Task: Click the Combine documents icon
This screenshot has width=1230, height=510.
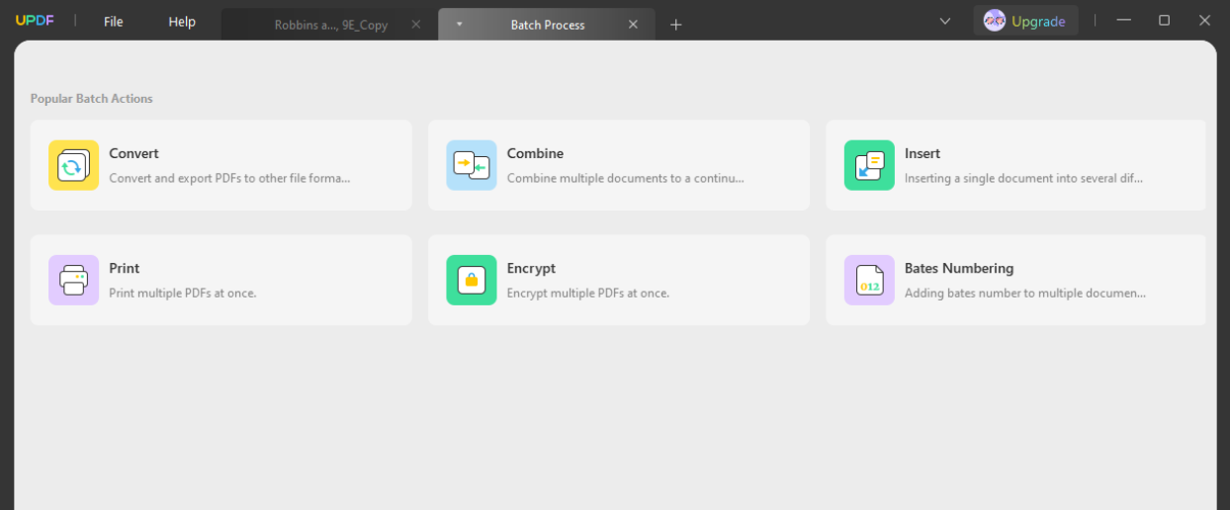Action: (471, 165)
